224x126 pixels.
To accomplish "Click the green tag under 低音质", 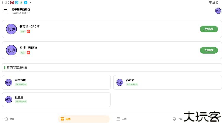I will (21, 102).
